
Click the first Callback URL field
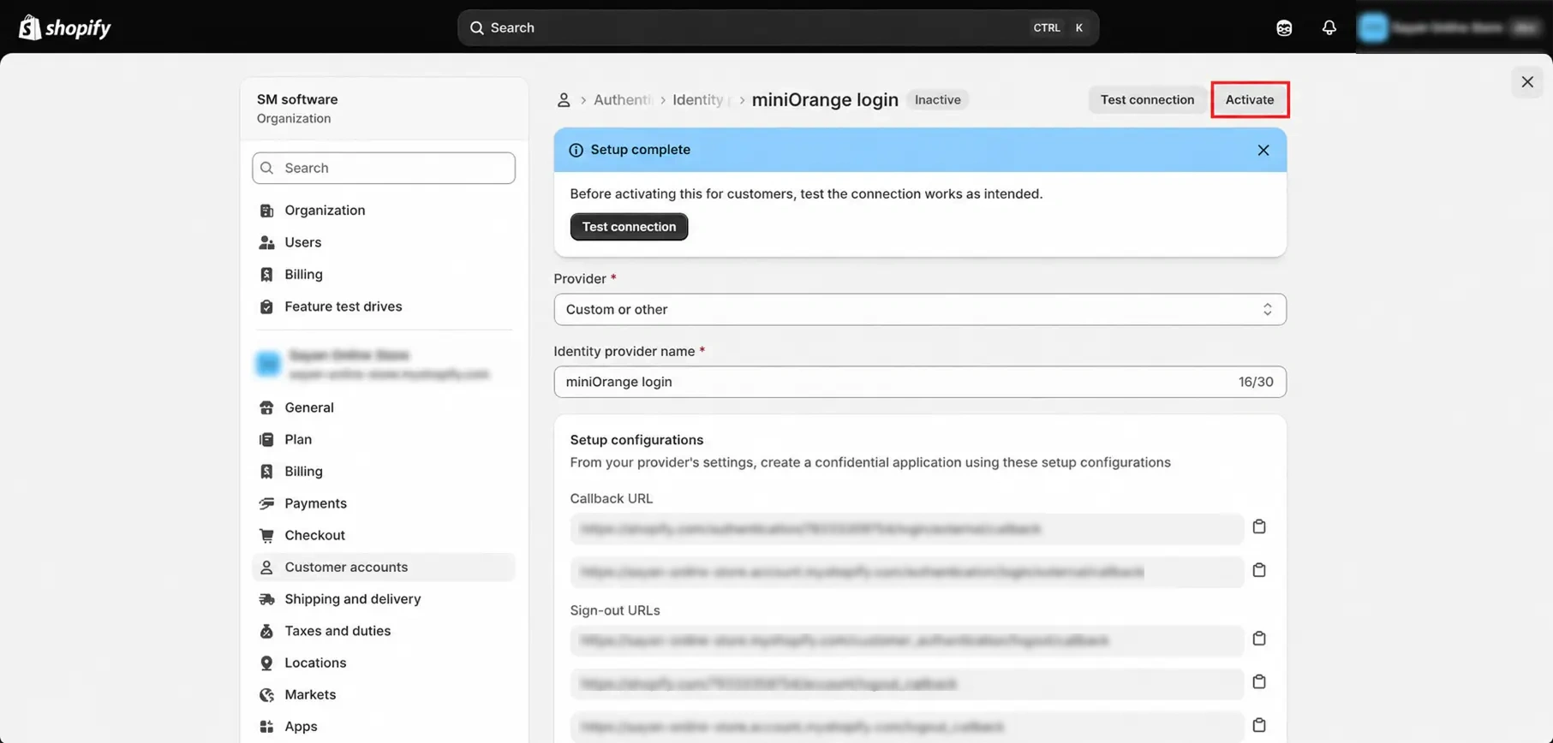point(906,529)
